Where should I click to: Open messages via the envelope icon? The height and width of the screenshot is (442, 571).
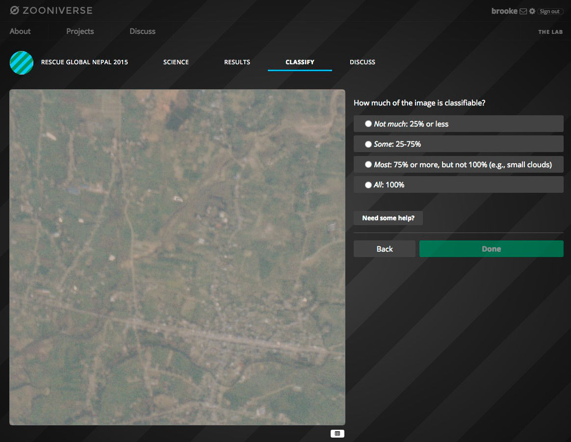tap(523, 11)
